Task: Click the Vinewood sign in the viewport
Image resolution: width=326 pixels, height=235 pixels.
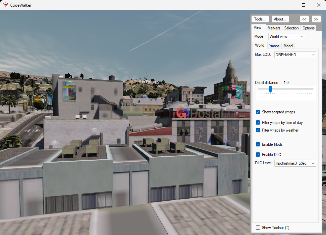Action: point(149,82)
